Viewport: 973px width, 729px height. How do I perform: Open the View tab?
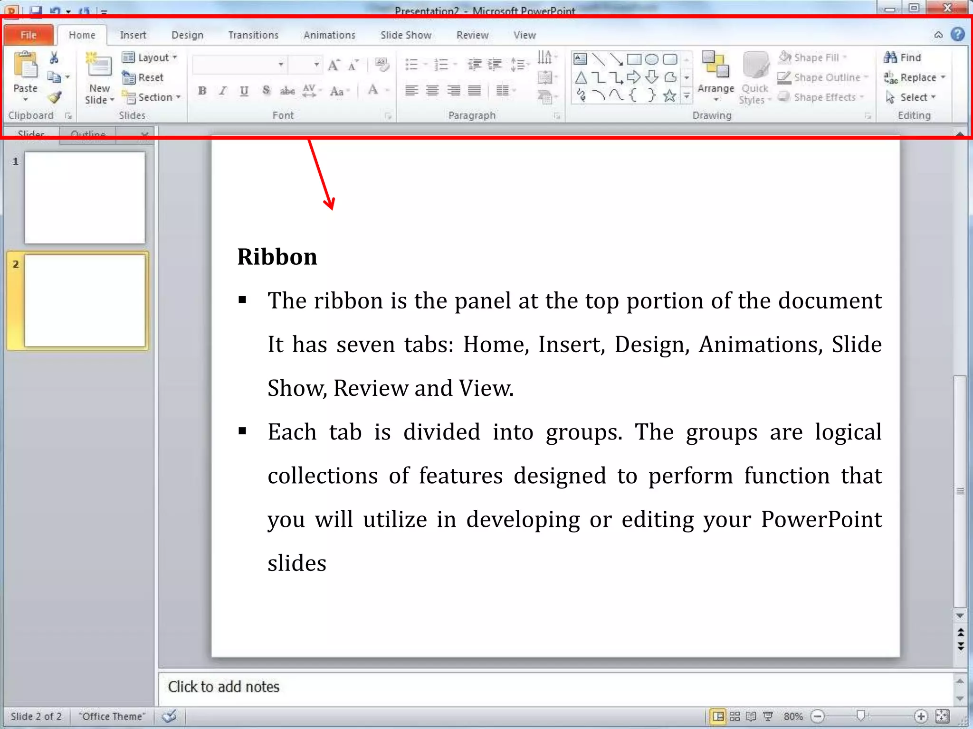(525, 35)
